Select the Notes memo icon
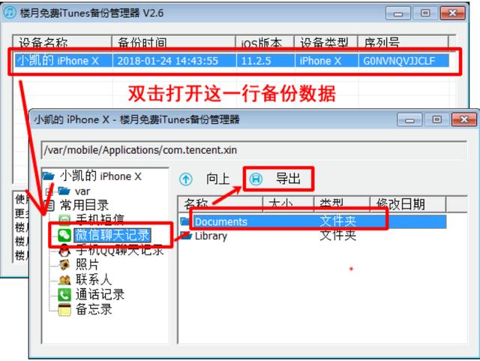480x361 pixels. pos(64,309)
